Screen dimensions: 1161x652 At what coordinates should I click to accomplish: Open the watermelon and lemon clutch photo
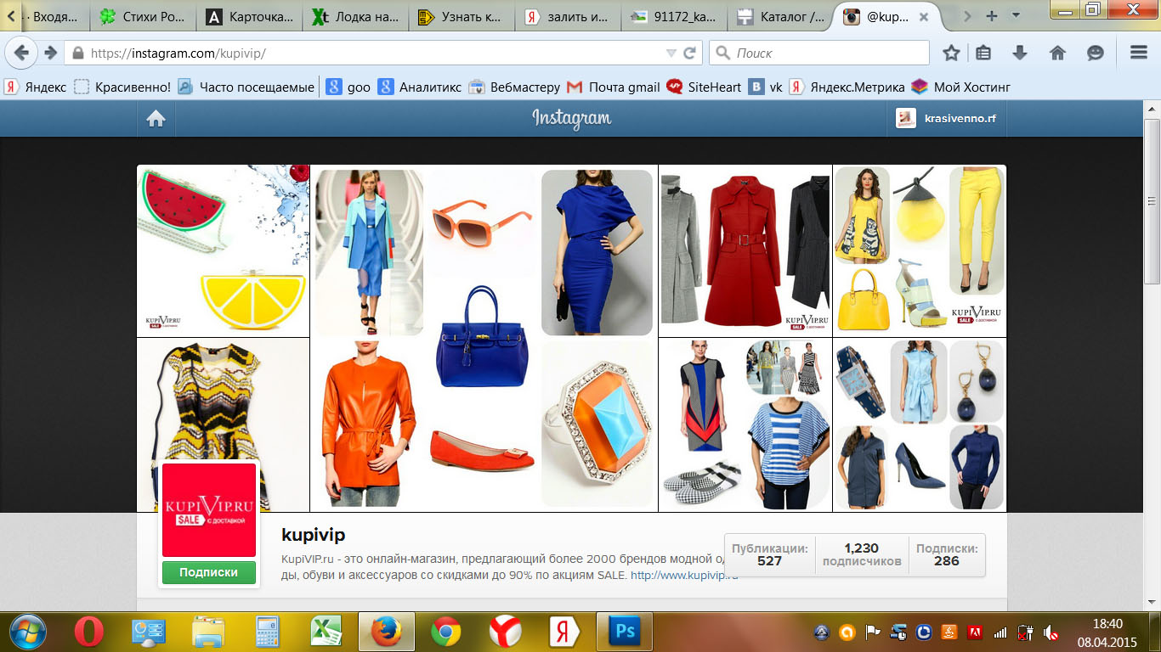[x=224, y=251]
